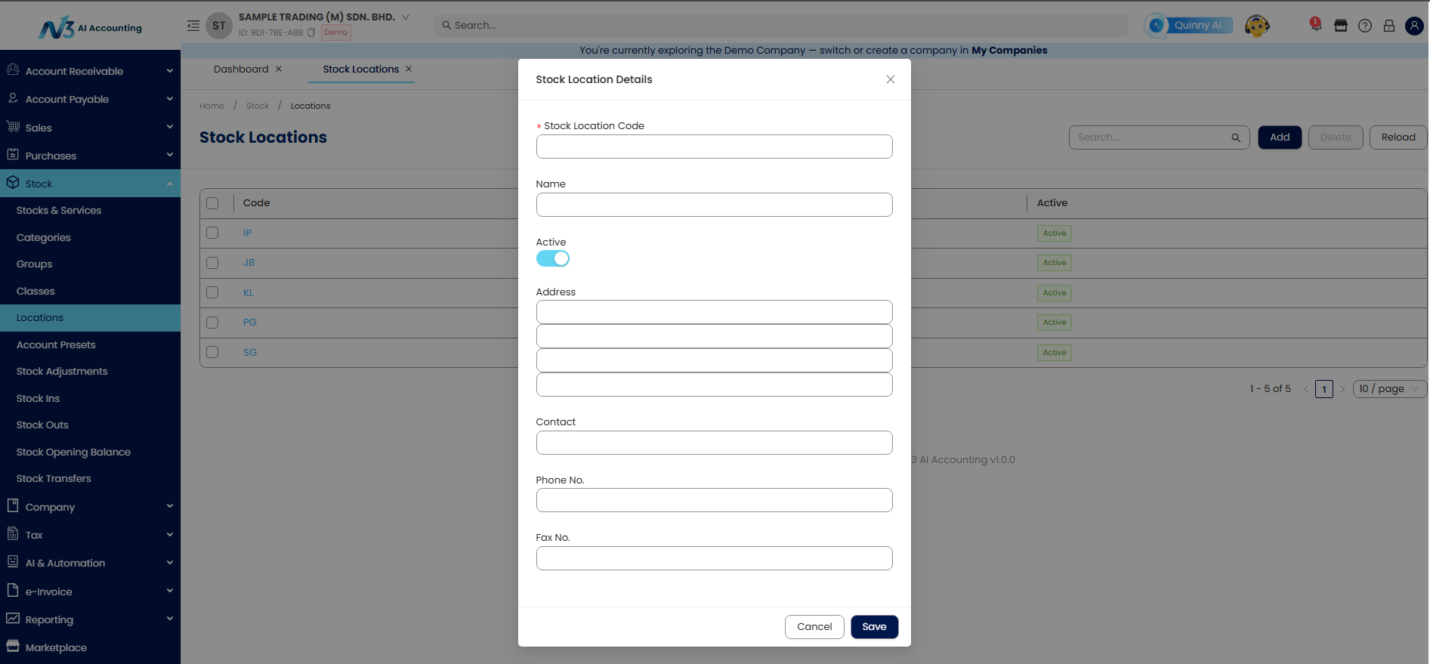
Task: Copy the company ID icon
Action: tap(311, 32)
